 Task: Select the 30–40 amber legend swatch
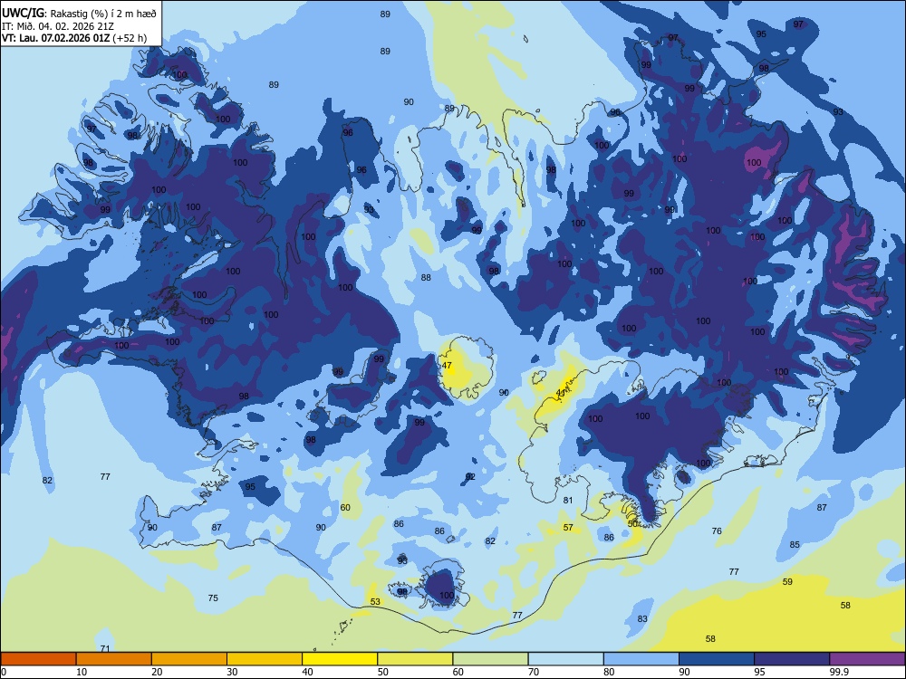pos(265,659)
